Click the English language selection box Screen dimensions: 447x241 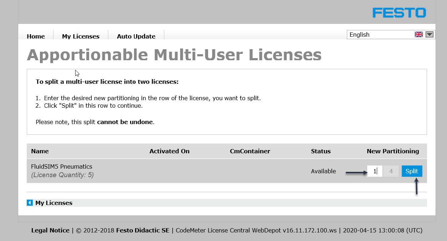tap(391, 35)
